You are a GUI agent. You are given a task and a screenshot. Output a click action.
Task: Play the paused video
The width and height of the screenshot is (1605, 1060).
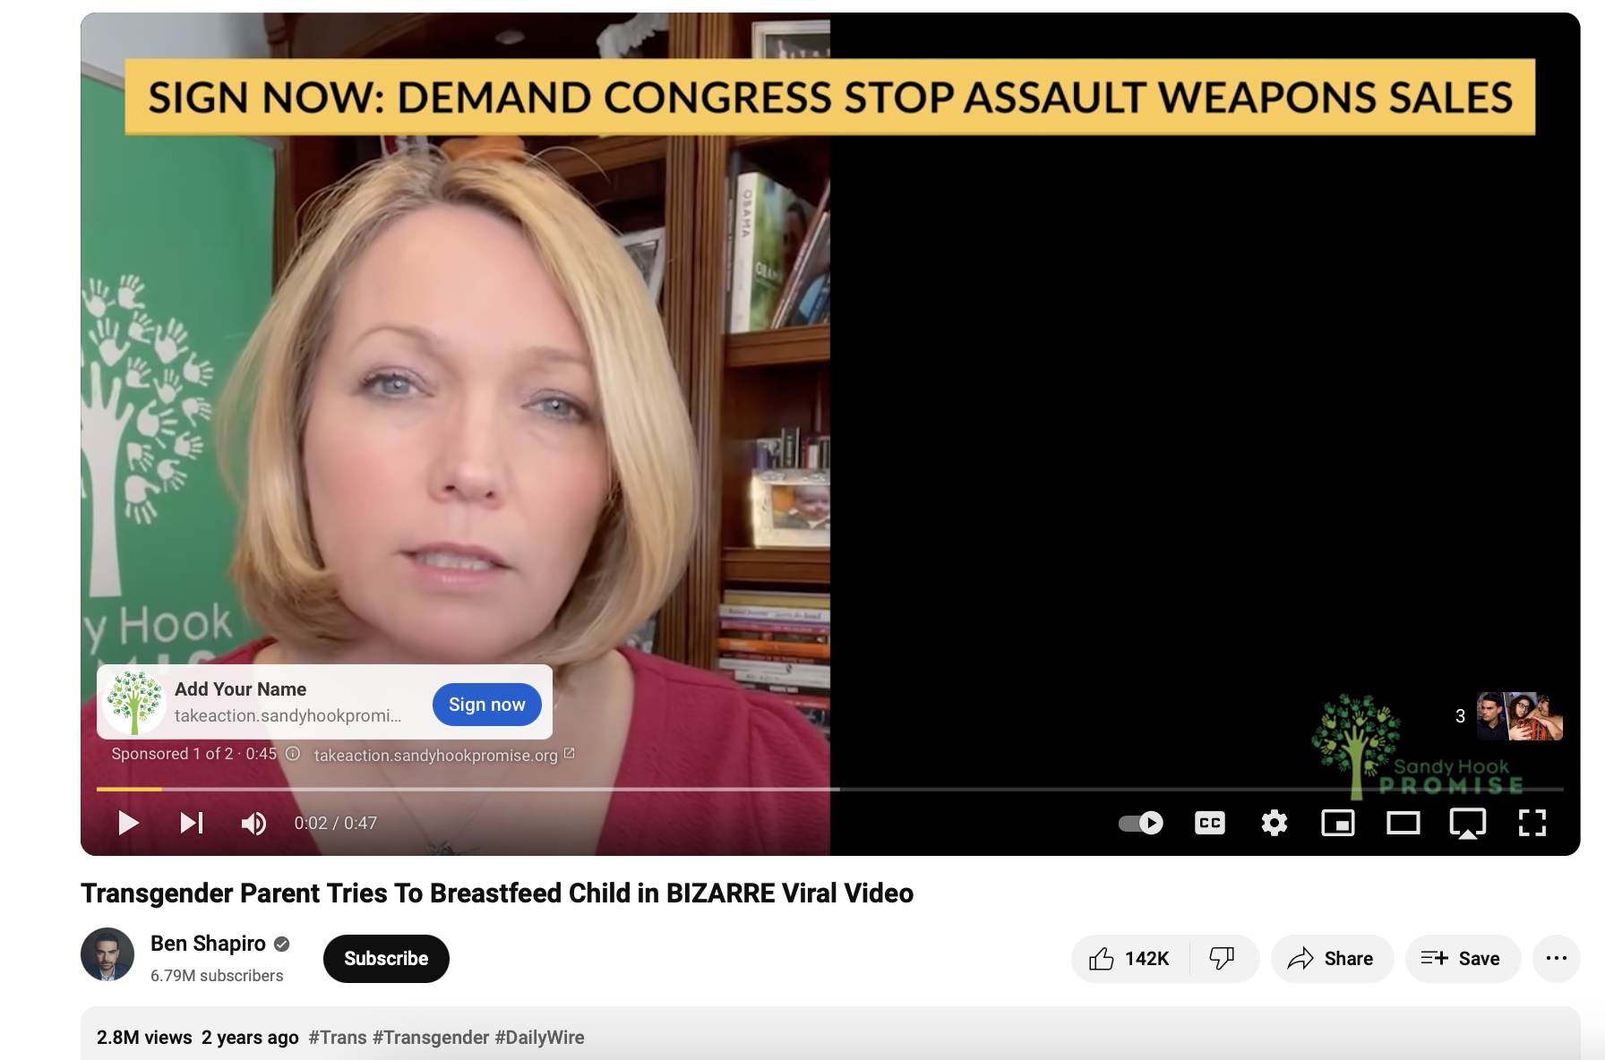[128, 823]
